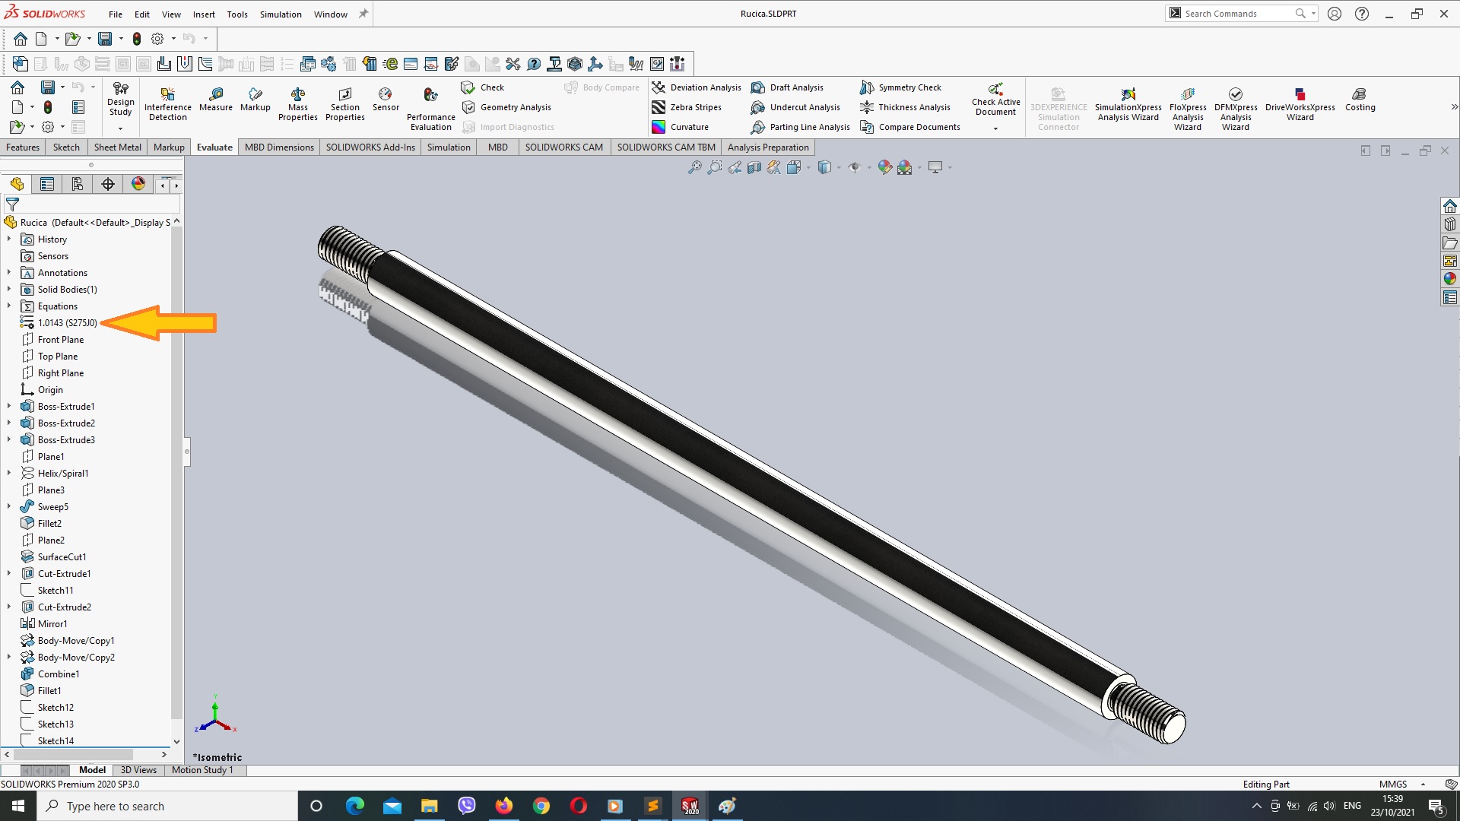The image size is (1460, 821).
Task: Select Fillet2 in feature tree
Action: click(x=41, y=523)
